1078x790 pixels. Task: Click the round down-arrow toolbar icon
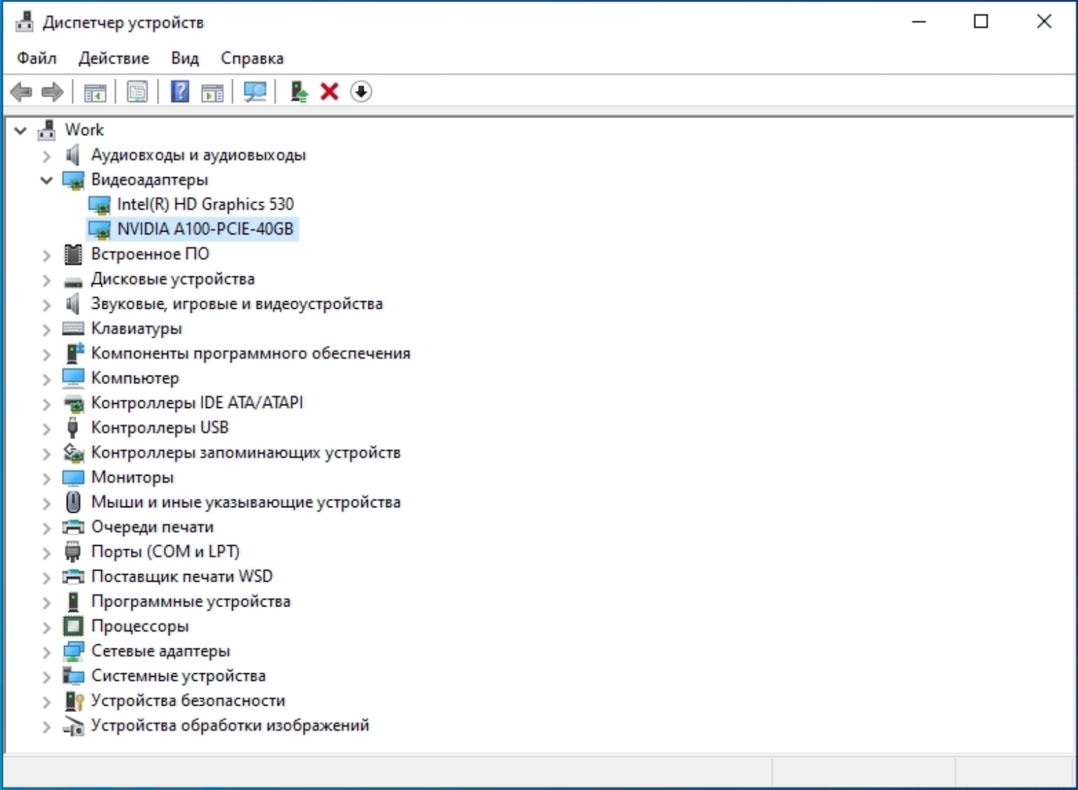point(361,91)
